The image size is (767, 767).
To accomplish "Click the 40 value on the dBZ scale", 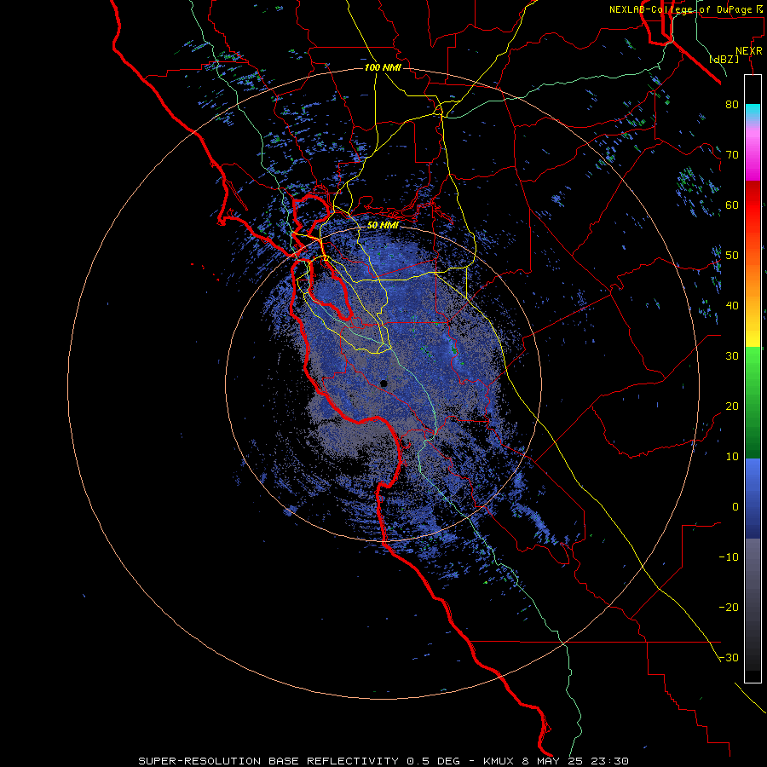I will click(732, 306).
